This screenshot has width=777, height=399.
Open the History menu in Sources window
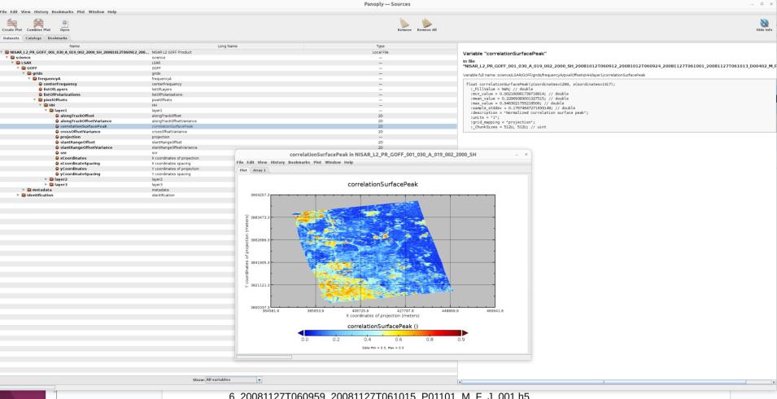tap(41, 11)
